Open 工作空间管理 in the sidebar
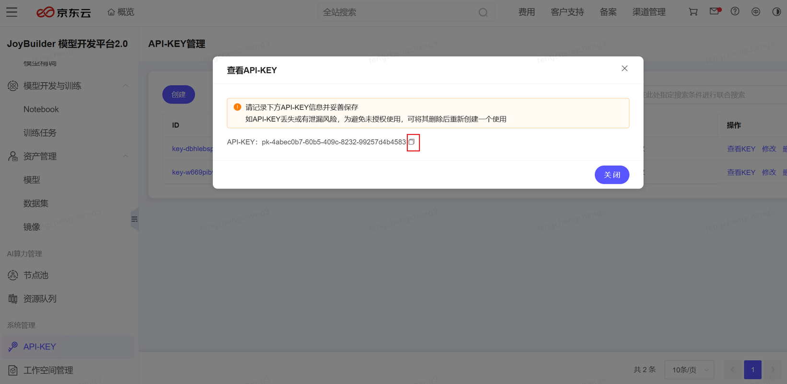The width and height of the screenshot is (787, 384). tap(48, 370)
